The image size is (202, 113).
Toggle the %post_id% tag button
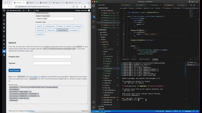pyautogui.click(x=51, y=30)
